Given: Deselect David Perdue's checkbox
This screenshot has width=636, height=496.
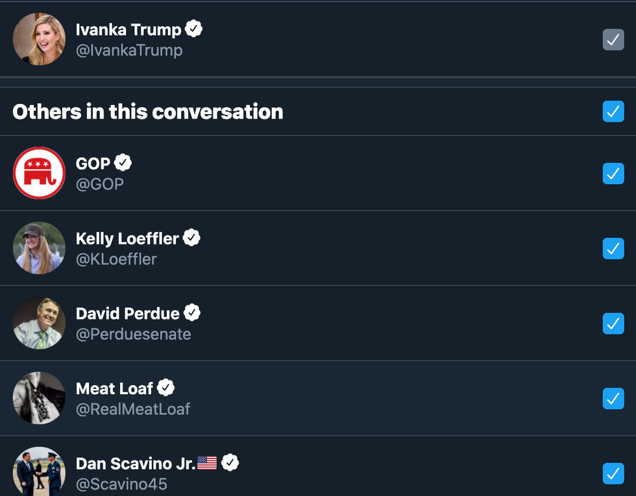Looking at the screenshot, I should click(613, 324).
